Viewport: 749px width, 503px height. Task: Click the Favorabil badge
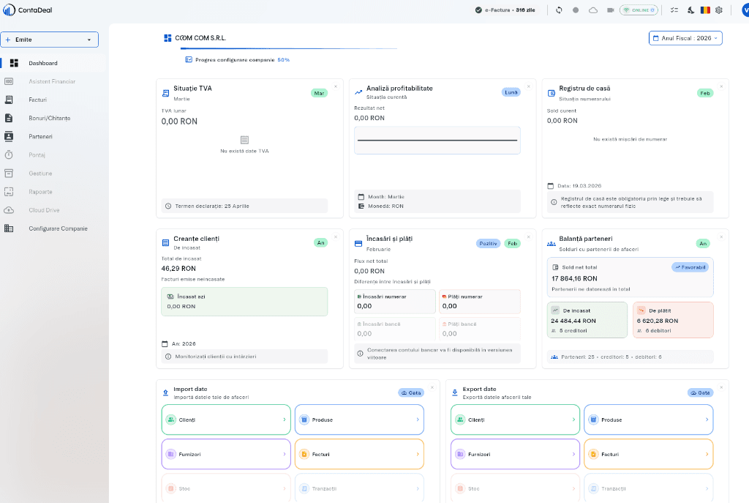coord(690,267)
